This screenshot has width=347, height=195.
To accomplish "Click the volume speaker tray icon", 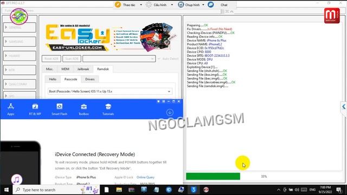I will click(297, 190).
